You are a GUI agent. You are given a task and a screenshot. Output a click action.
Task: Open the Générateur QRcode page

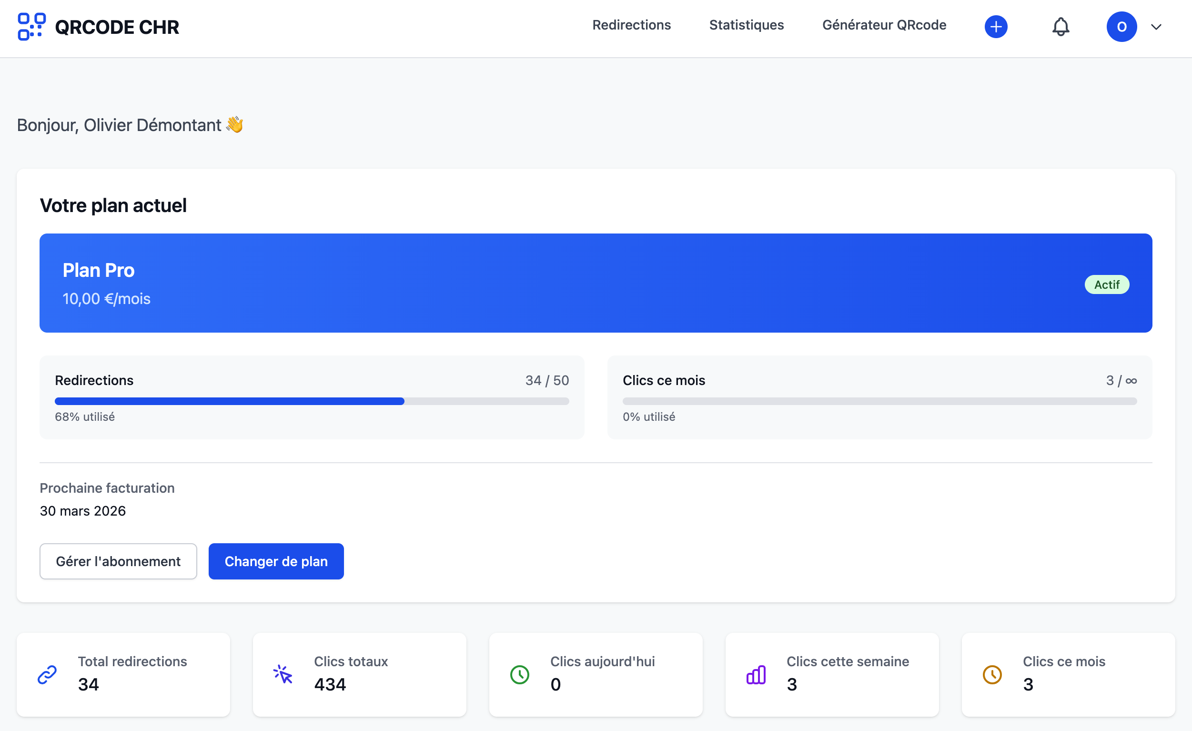click(884, 25)
